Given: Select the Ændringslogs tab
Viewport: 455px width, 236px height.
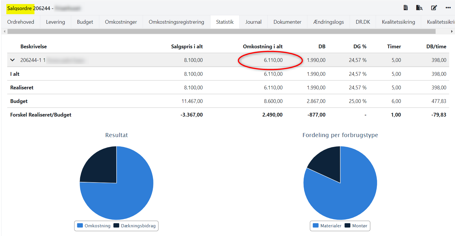Looking at the screenshot, I should coord(329,22).
